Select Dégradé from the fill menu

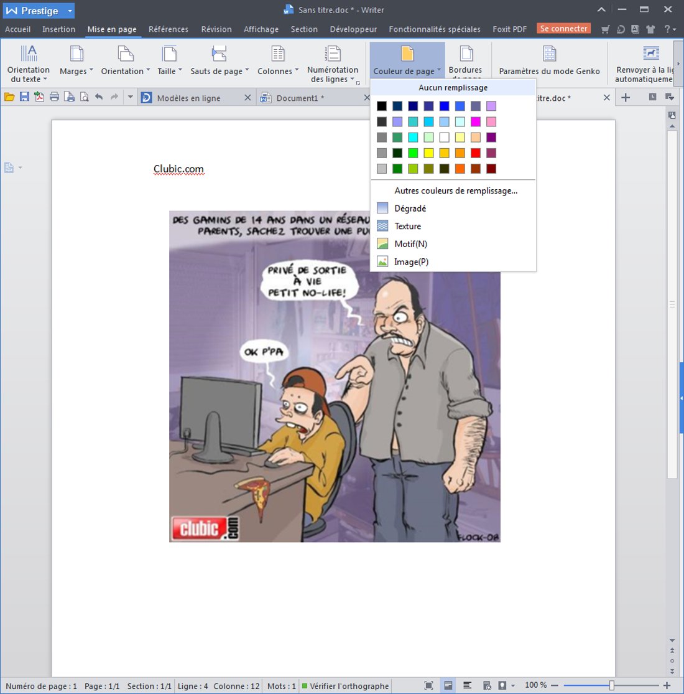[410, 209]
